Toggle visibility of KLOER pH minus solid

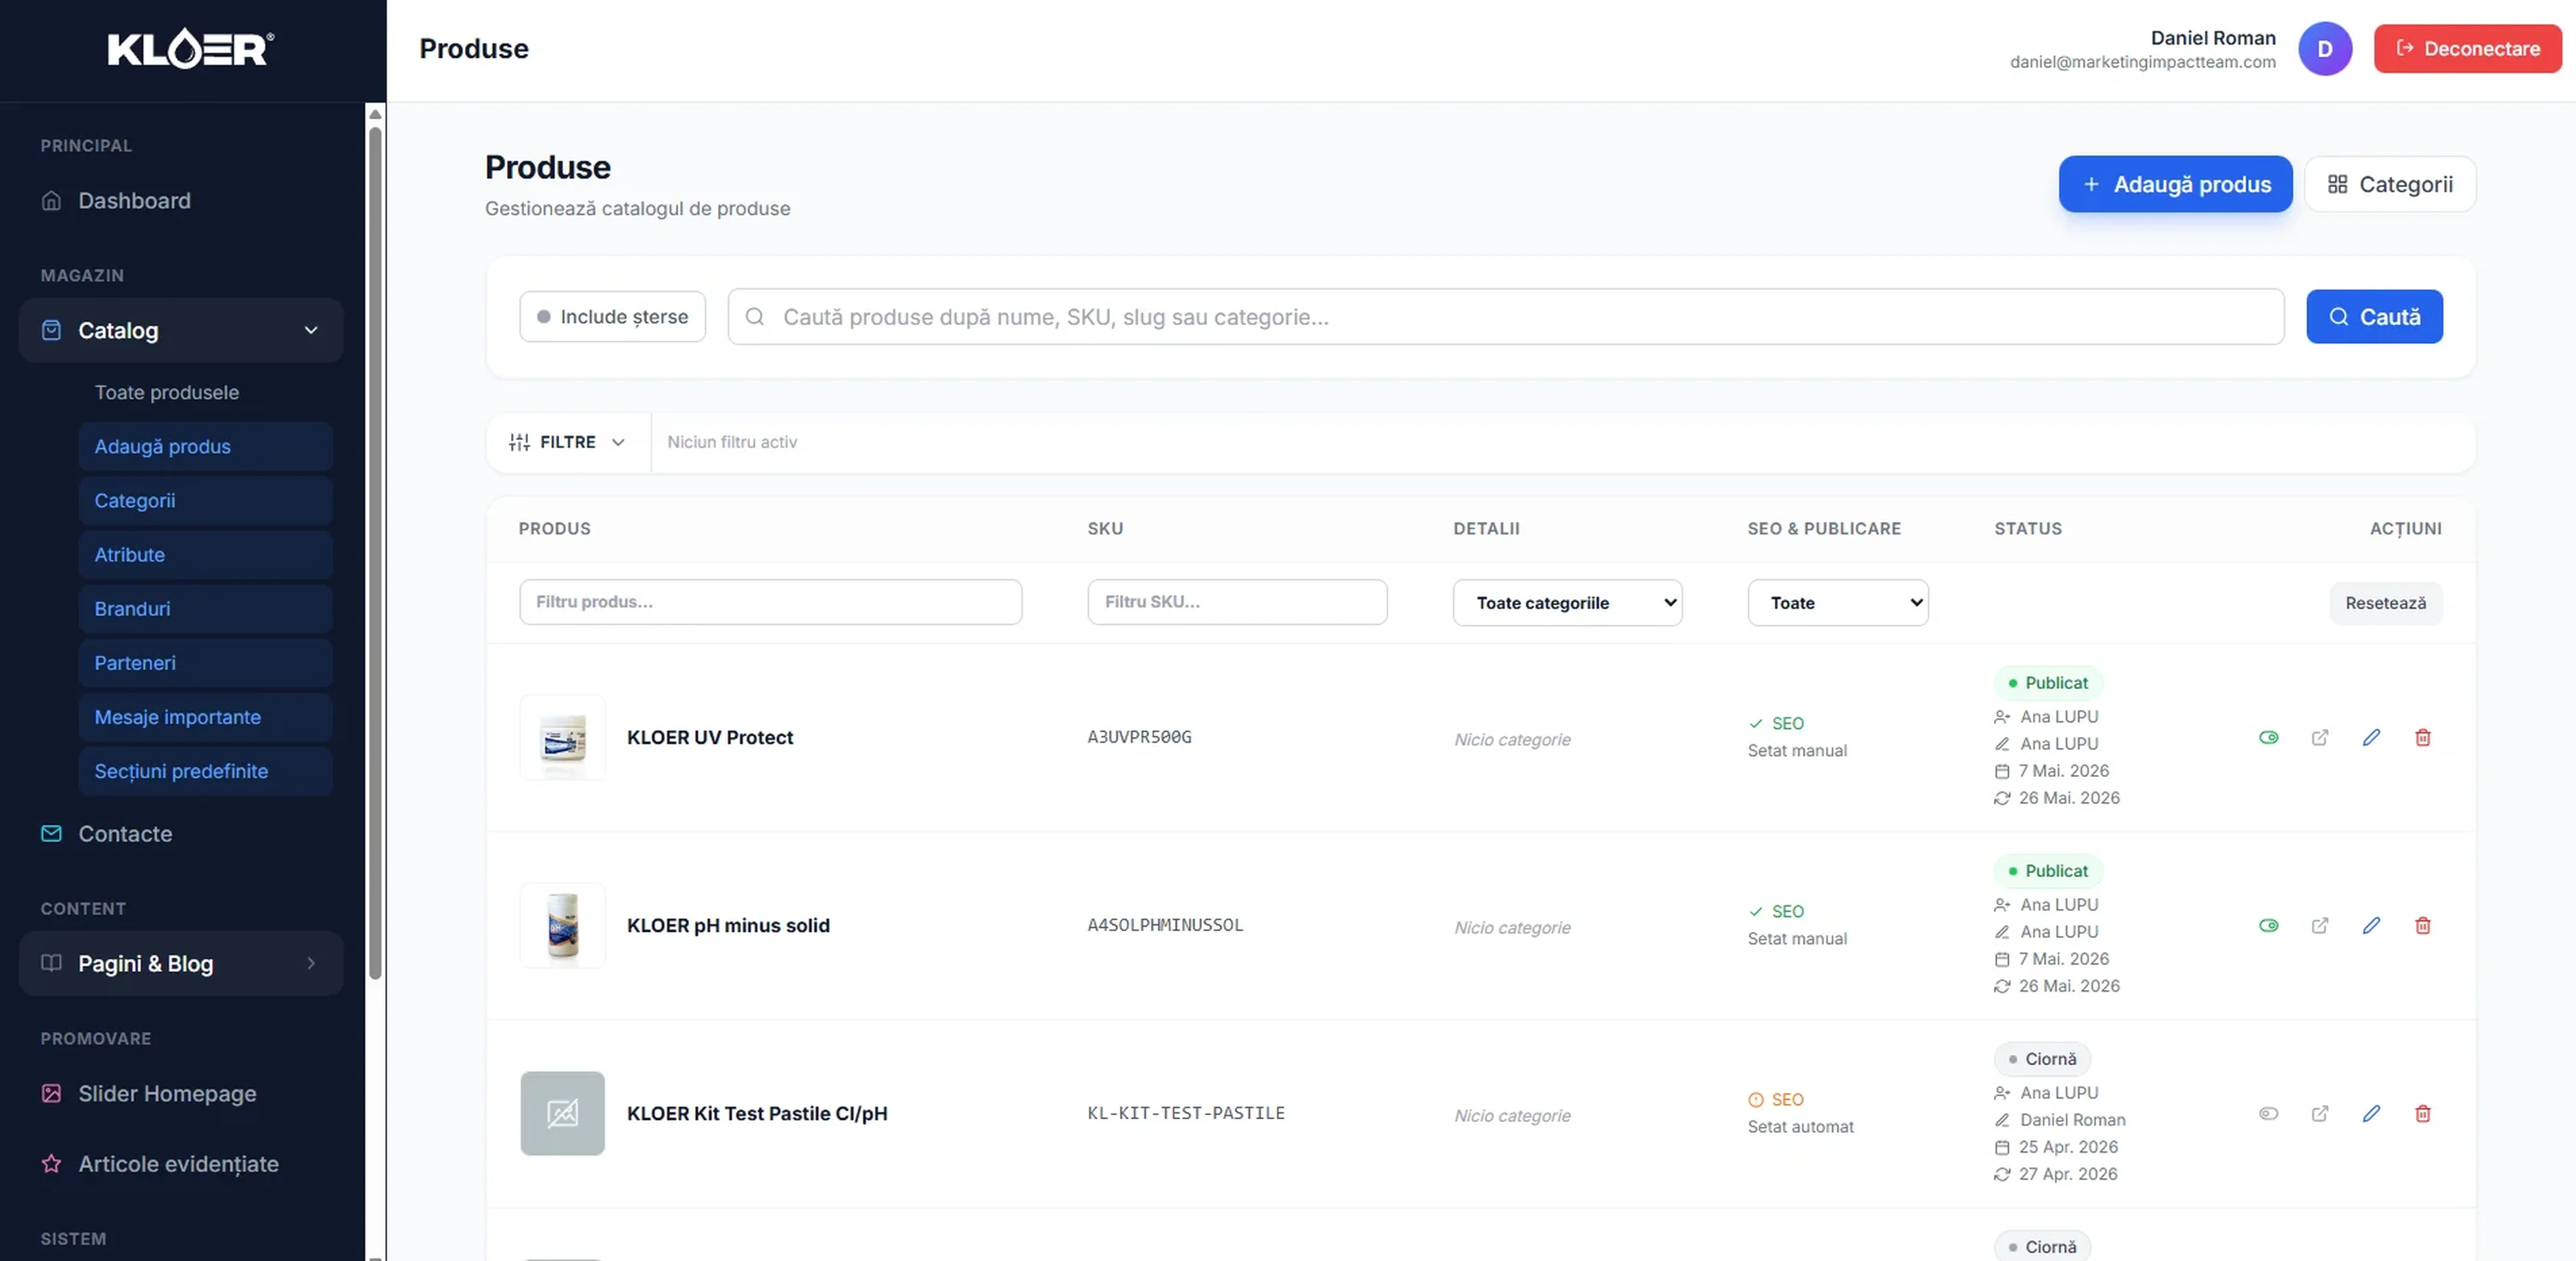[2268, 925]
